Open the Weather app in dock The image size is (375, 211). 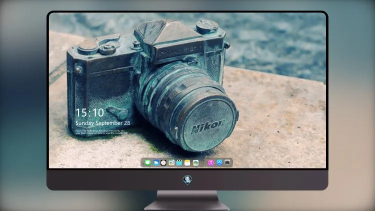pyautogui.click(x=156, y=162)
